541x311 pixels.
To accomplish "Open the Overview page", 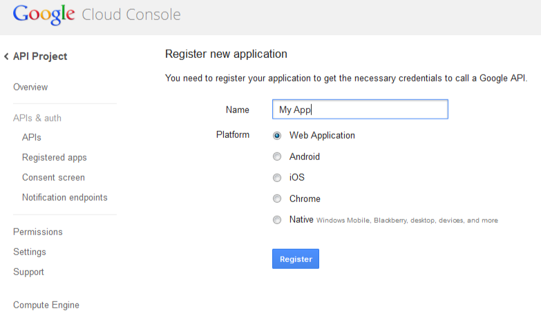I will point(30,87).
